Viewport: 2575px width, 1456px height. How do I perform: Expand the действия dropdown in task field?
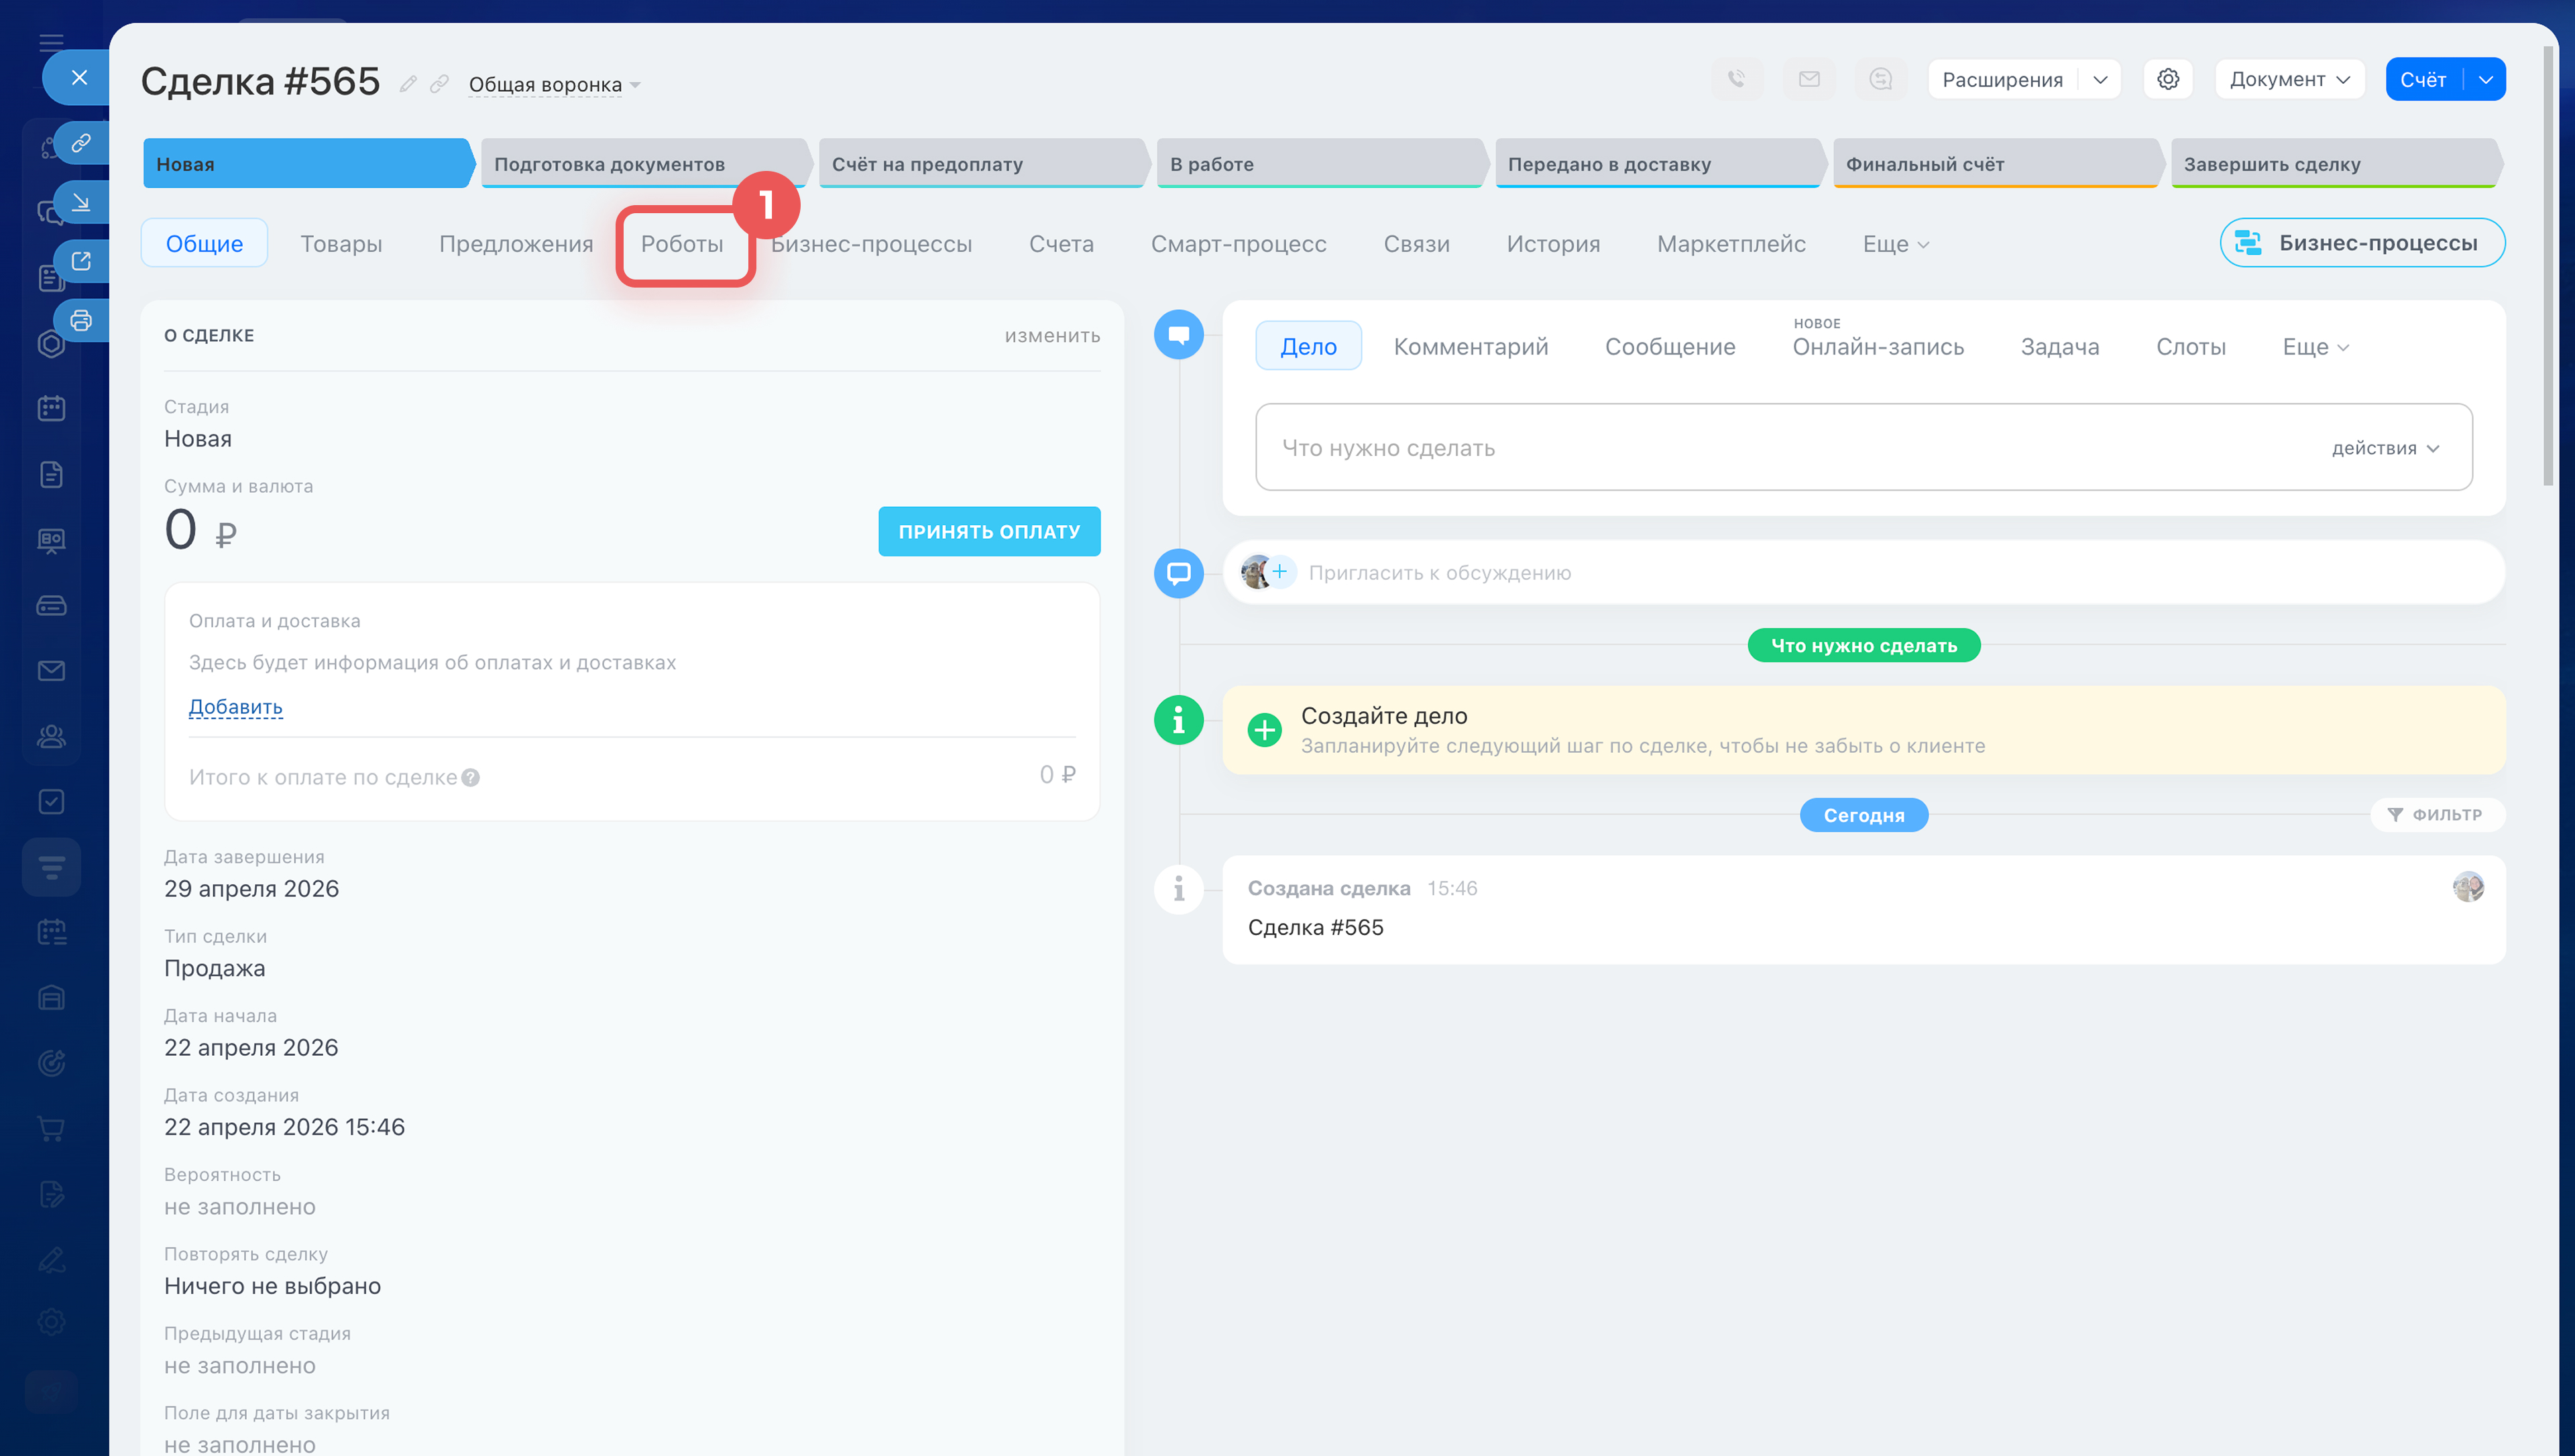click(x=2385, y=448)
